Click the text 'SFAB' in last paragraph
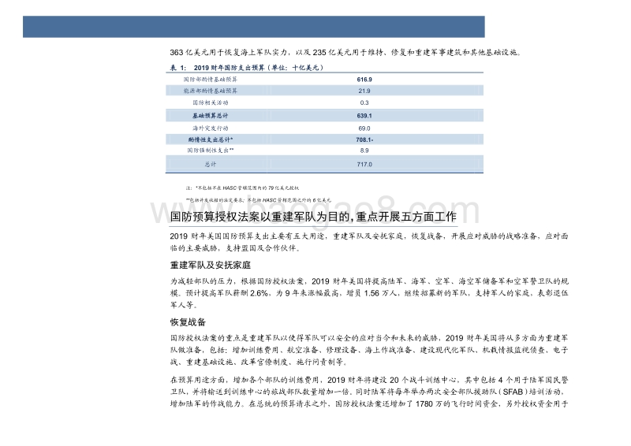The image size is (631, 446). pyautogui.click(x=513, y=392)
